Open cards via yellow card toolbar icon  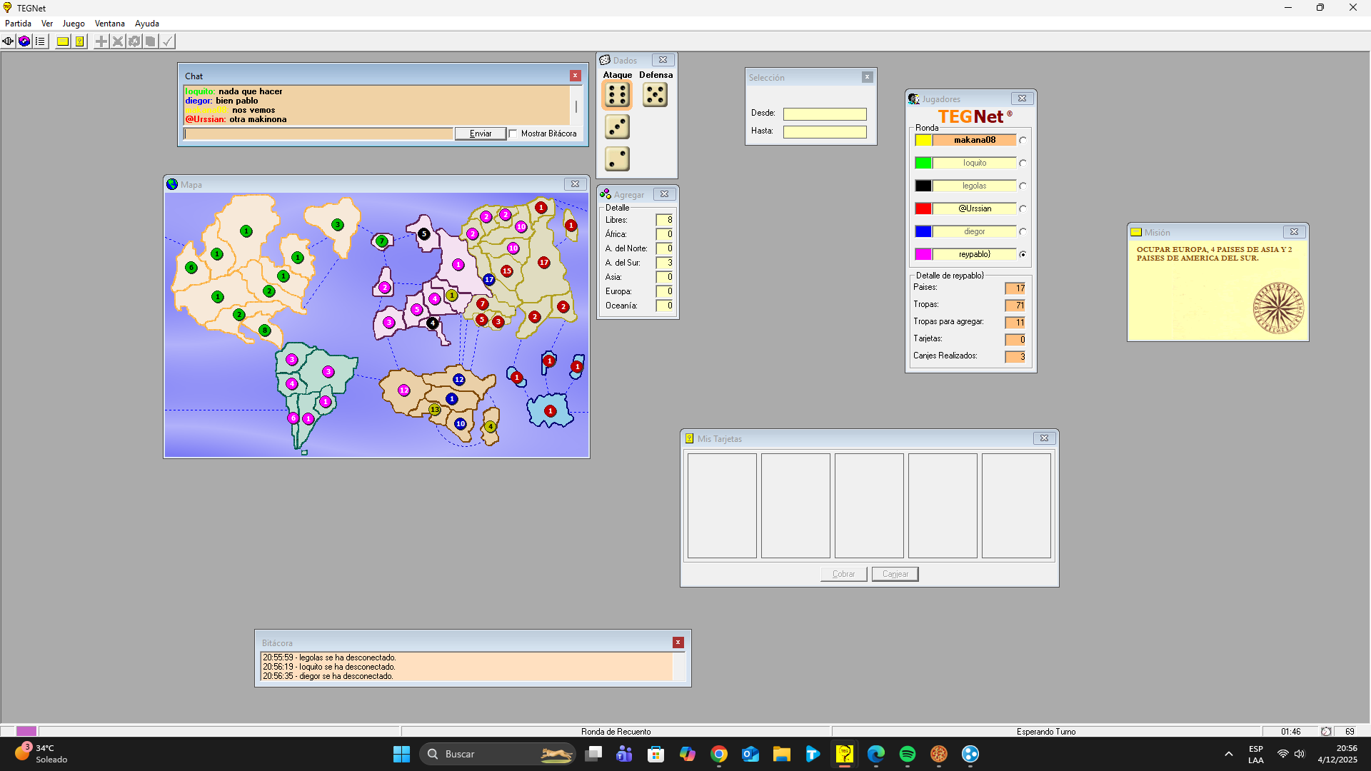80,41
